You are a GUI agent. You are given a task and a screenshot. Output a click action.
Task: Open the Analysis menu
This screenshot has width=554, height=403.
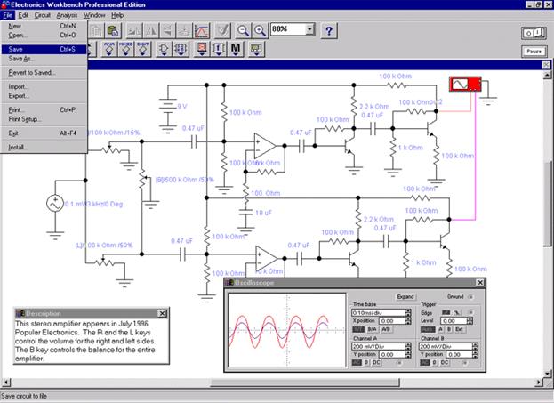(67, 15)
